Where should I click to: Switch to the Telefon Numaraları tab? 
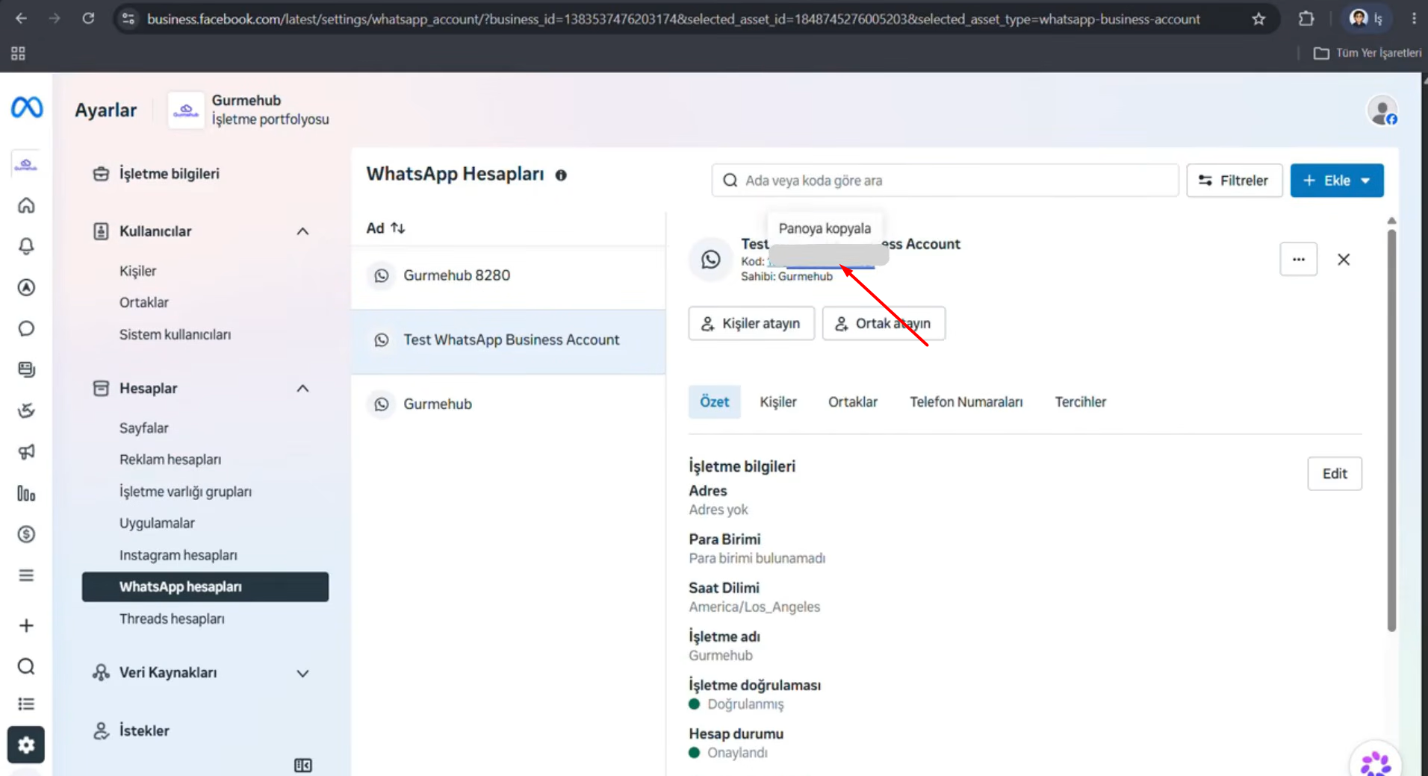966,401
